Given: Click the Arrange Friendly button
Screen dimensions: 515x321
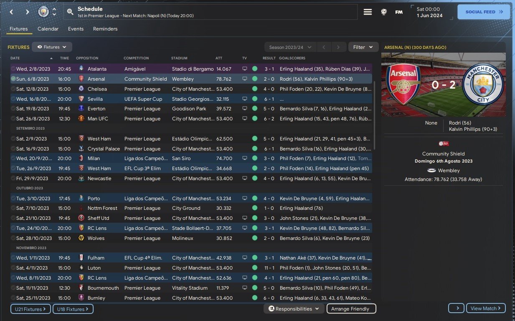Looking at the screenshot, I should tap(351, 309).
